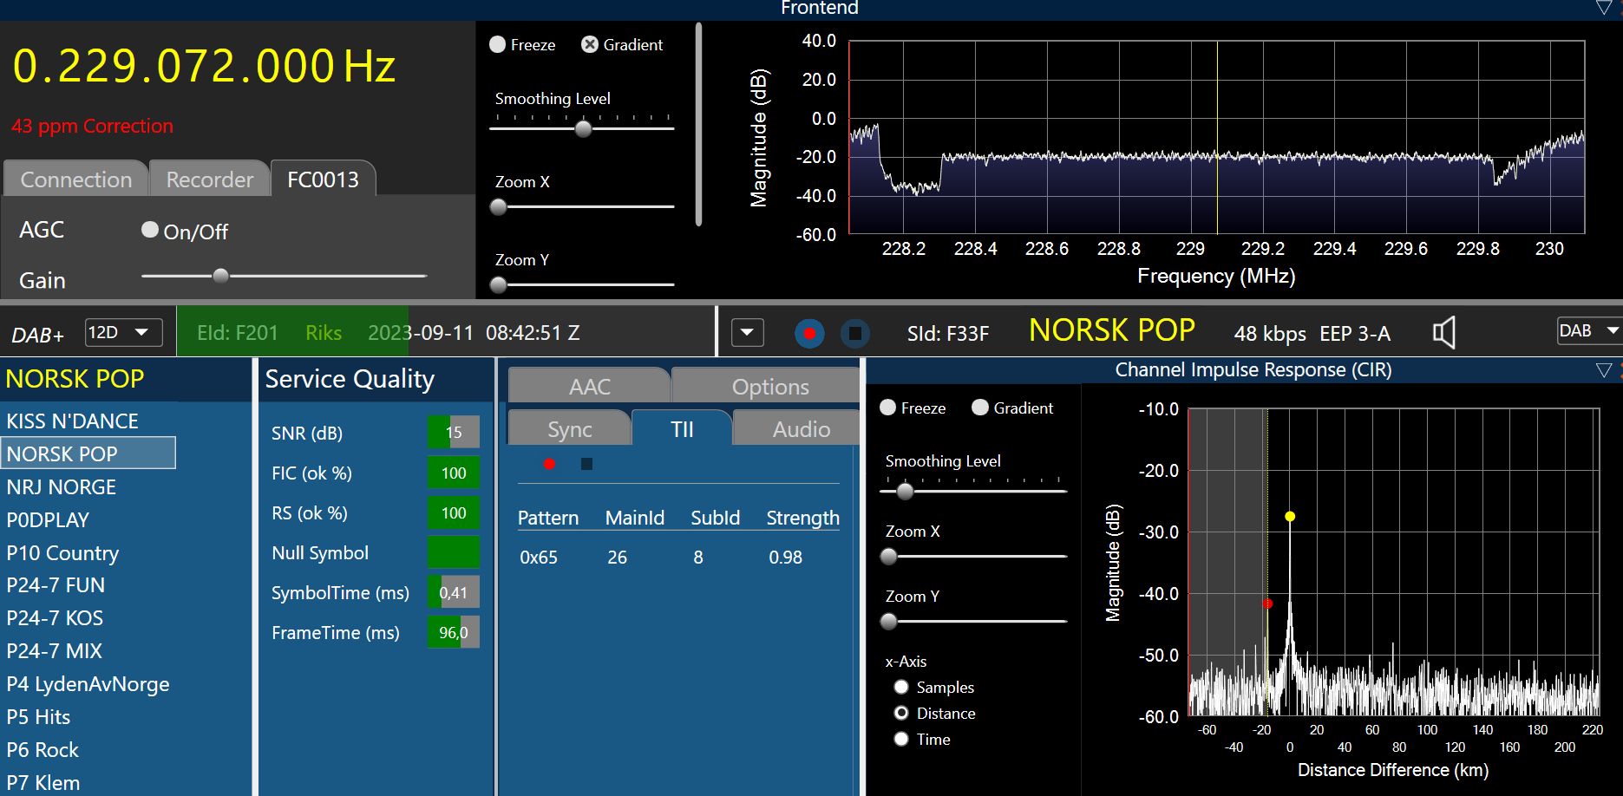Select the NRJ NORGE station
1623x796 pixels.
[62, 486]
